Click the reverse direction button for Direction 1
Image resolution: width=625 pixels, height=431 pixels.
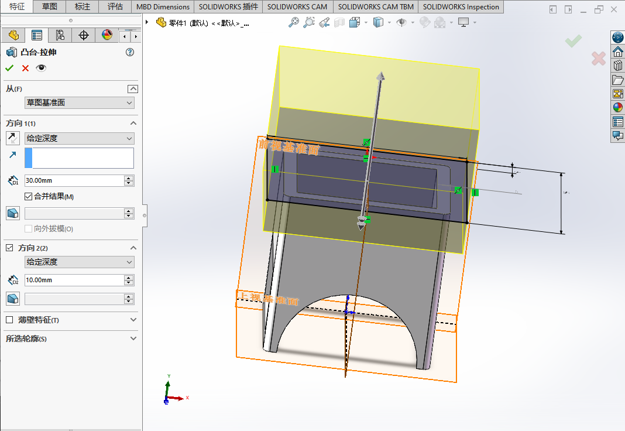[x=13, y=138]
